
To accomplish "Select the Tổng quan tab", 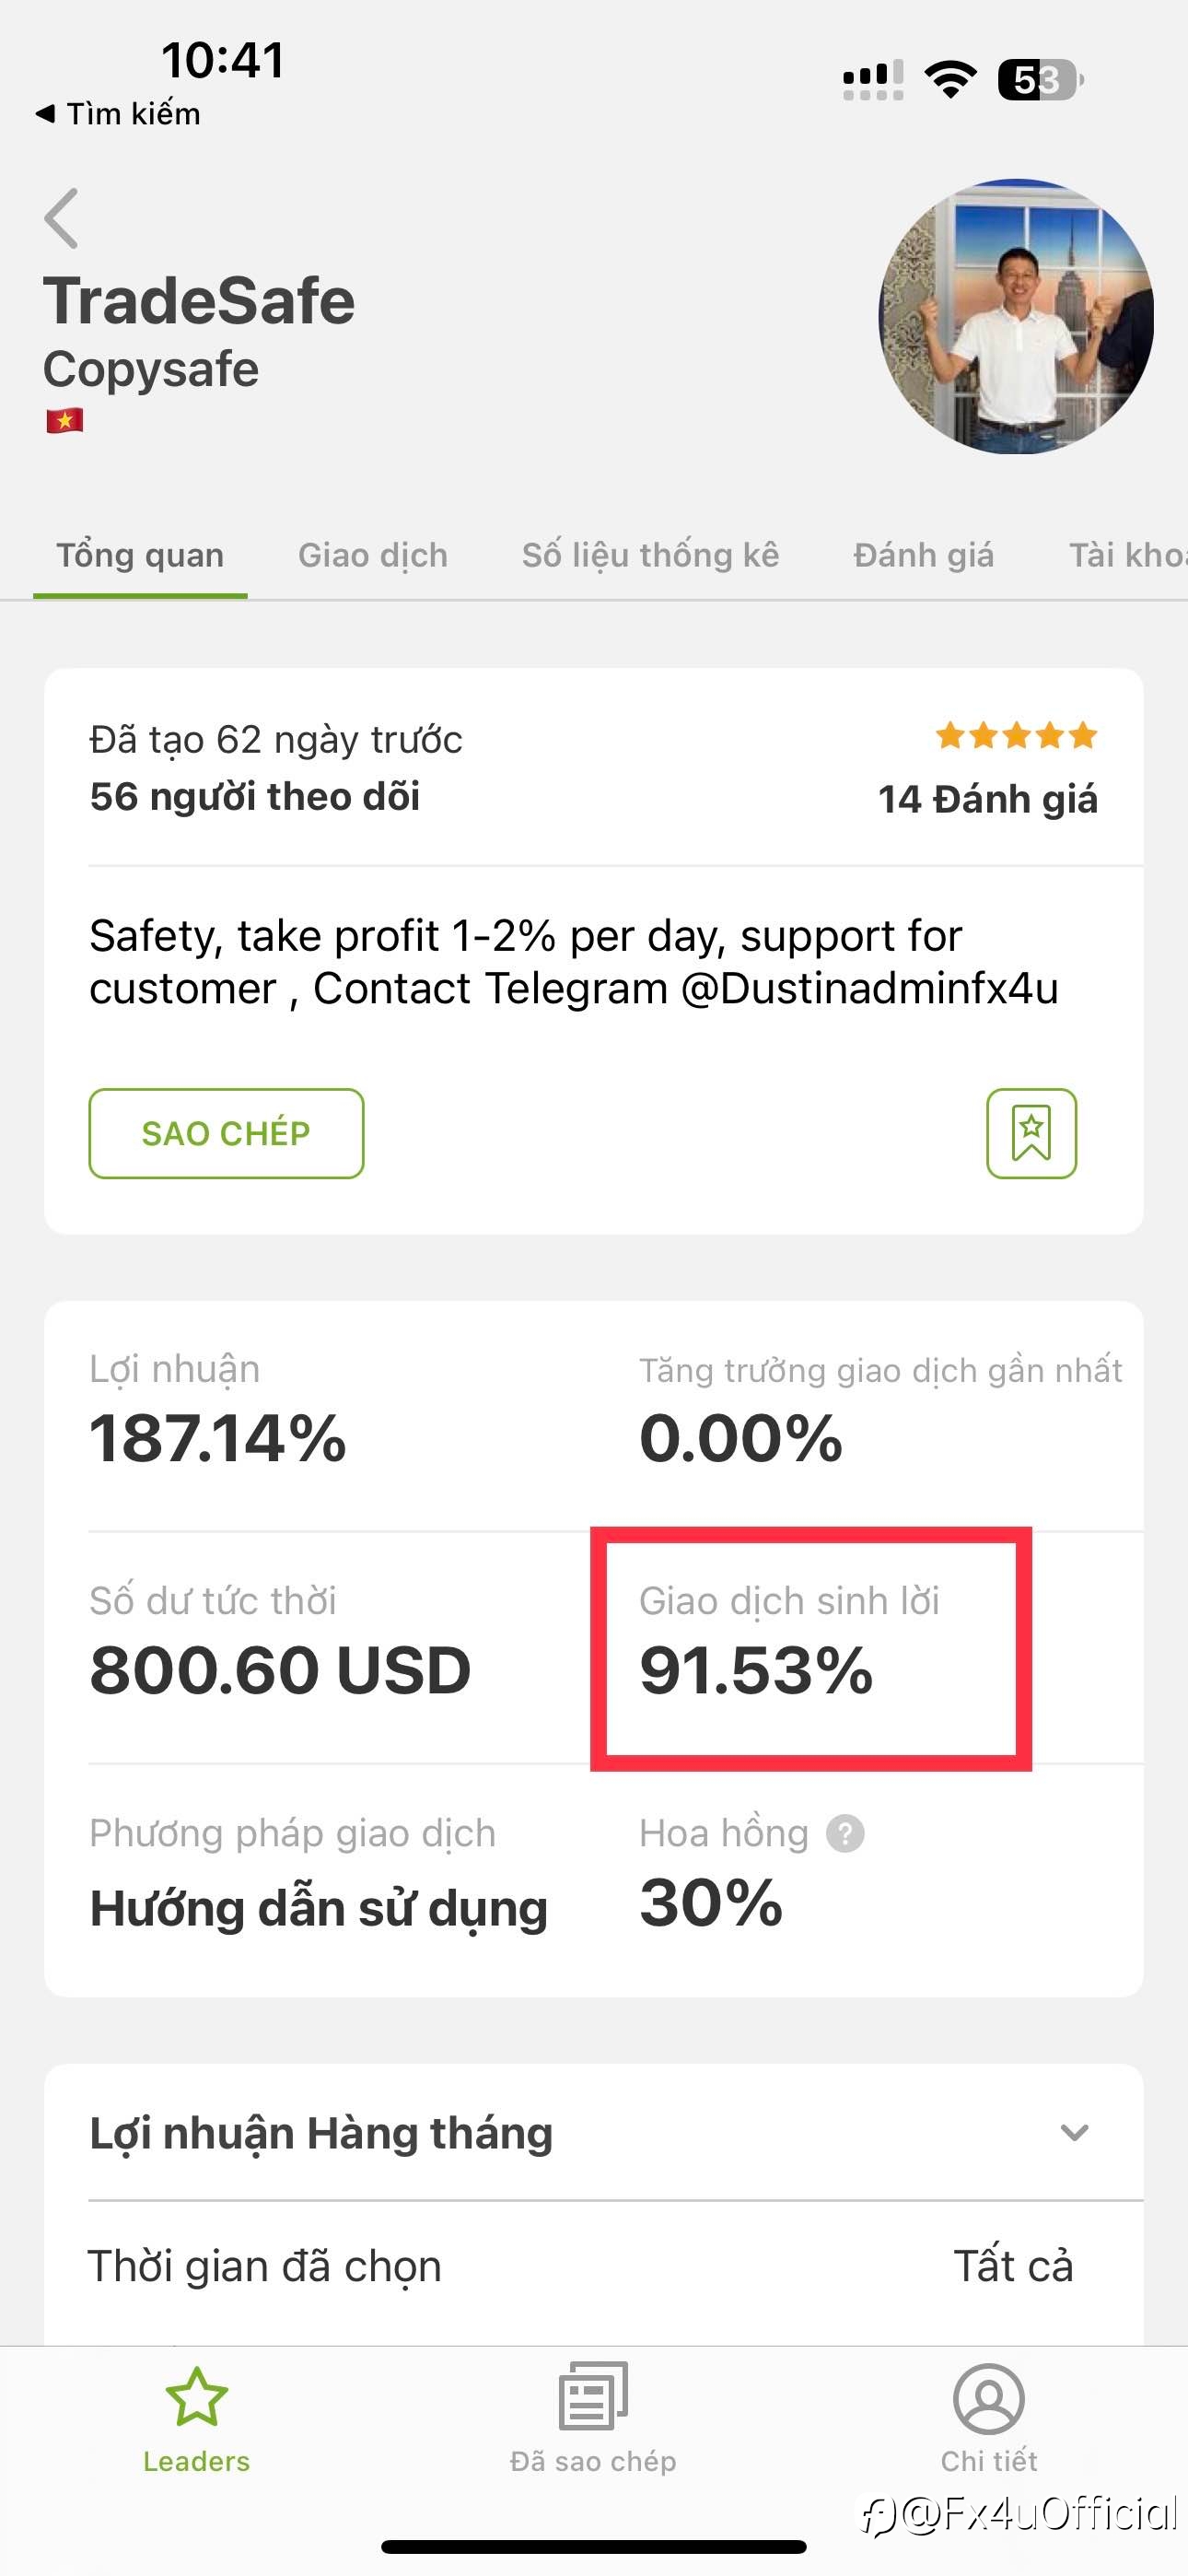I will coord(140,555).
